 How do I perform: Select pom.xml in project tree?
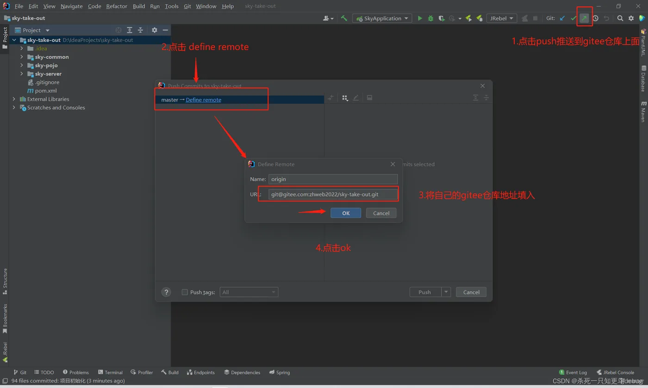42,91
